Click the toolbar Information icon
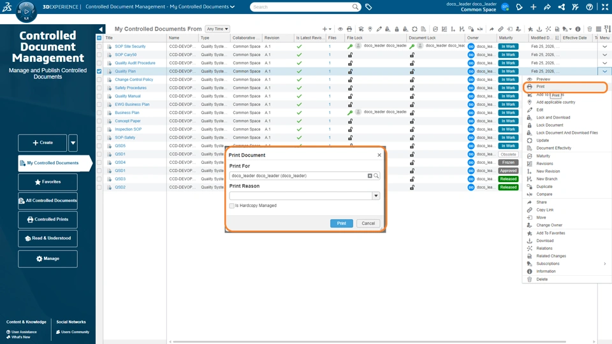Viewport: 612px width, 344px height. 578,29
